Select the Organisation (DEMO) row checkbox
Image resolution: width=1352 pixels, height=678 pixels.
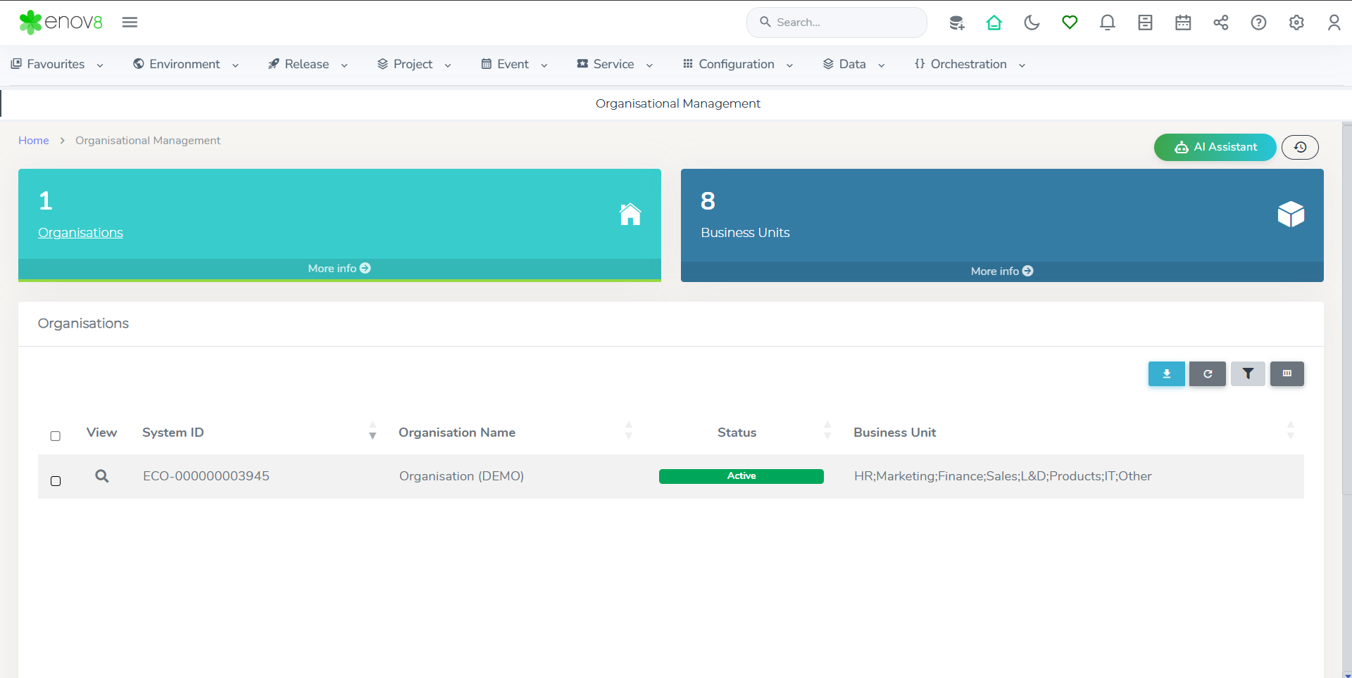(56, 481)
